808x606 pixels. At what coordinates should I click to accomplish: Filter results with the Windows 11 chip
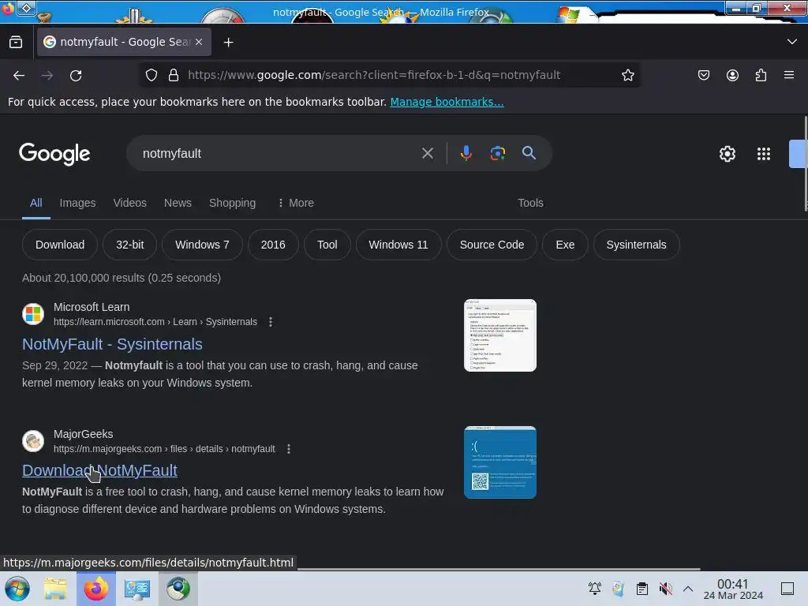pyautogui.click(x=398, y=245)
